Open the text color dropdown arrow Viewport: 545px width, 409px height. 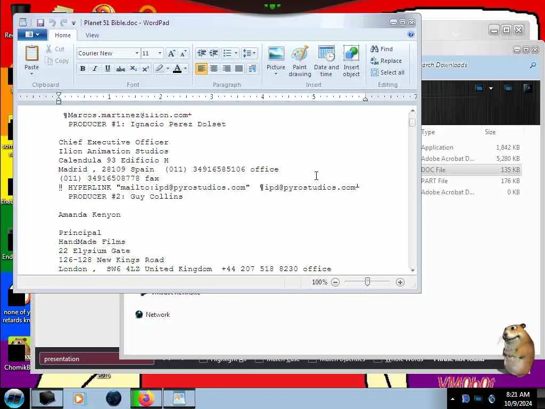pos(185,69)
